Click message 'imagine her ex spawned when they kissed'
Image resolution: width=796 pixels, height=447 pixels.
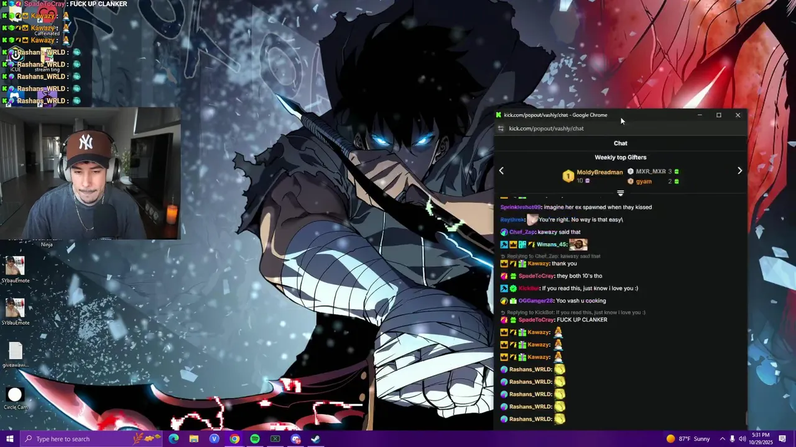598,207
